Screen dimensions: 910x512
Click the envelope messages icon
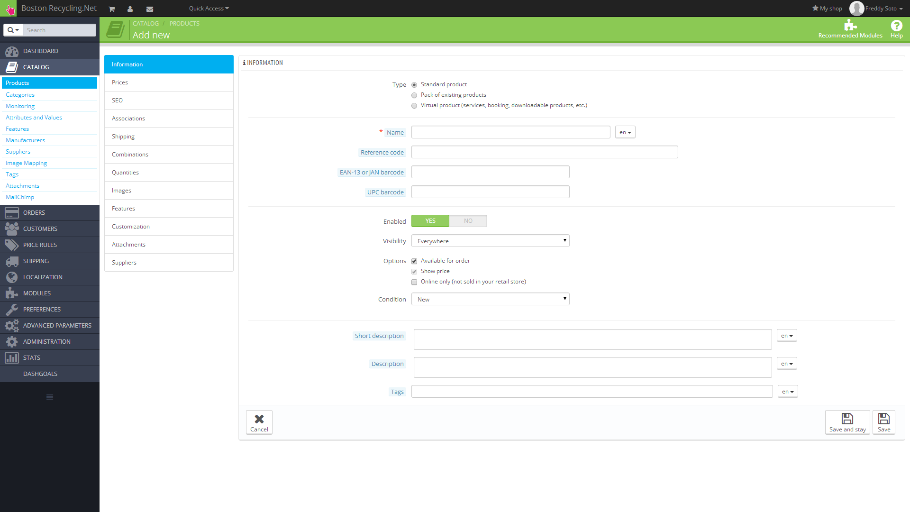tap(150, 9)
